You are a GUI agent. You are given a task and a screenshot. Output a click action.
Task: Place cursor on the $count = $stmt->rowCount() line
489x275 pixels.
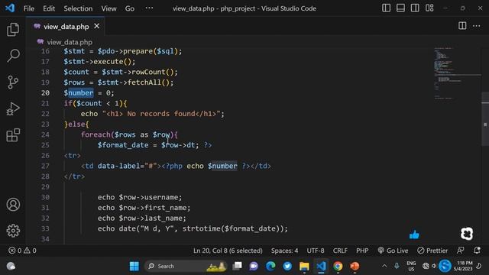point(121,72)
